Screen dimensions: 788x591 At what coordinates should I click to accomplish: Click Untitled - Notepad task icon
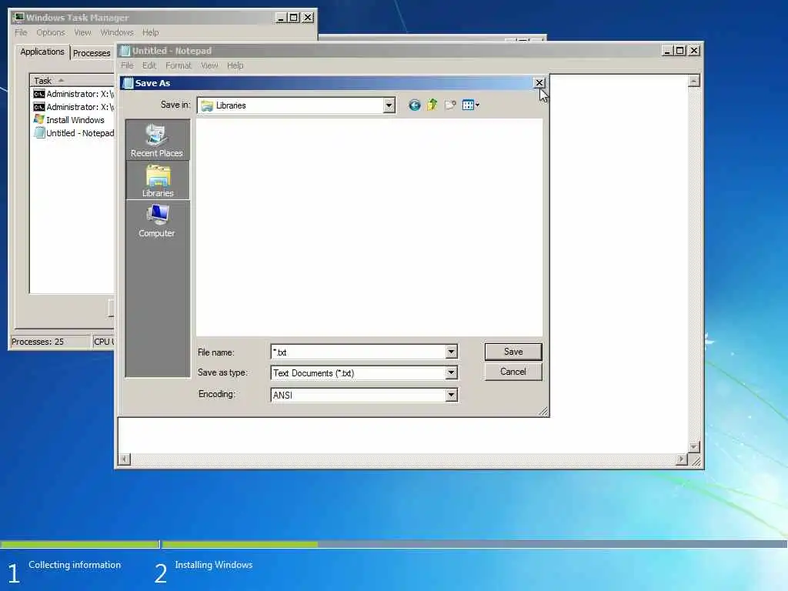[38, 132]
